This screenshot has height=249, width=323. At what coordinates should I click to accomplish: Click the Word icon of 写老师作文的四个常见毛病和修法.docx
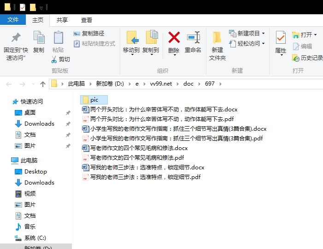tap(86, 148)
